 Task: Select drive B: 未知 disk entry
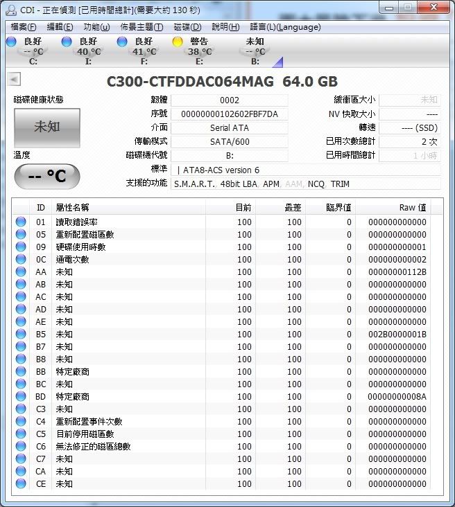click(x=255, y=51)
